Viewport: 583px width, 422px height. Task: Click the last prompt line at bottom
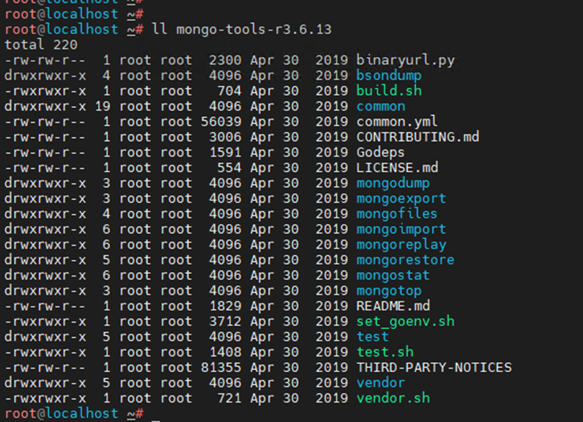coord(74,413)
